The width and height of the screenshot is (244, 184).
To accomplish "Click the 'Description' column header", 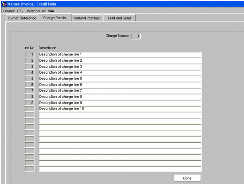I will click(x=47, y=48).
